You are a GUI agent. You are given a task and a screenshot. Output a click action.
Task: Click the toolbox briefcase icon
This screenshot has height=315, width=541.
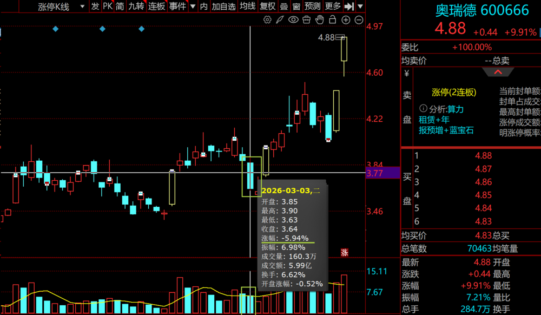[x=306, y=20]
